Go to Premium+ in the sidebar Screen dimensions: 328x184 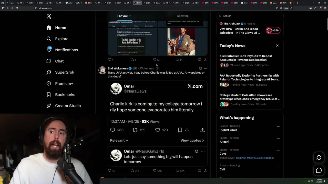tap(60, 84)
